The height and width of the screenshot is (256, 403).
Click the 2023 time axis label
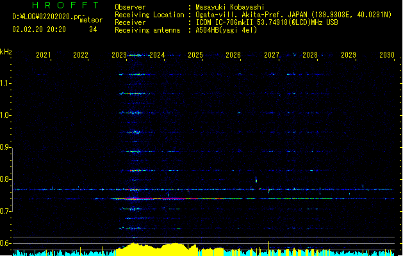tap(119, 55)
